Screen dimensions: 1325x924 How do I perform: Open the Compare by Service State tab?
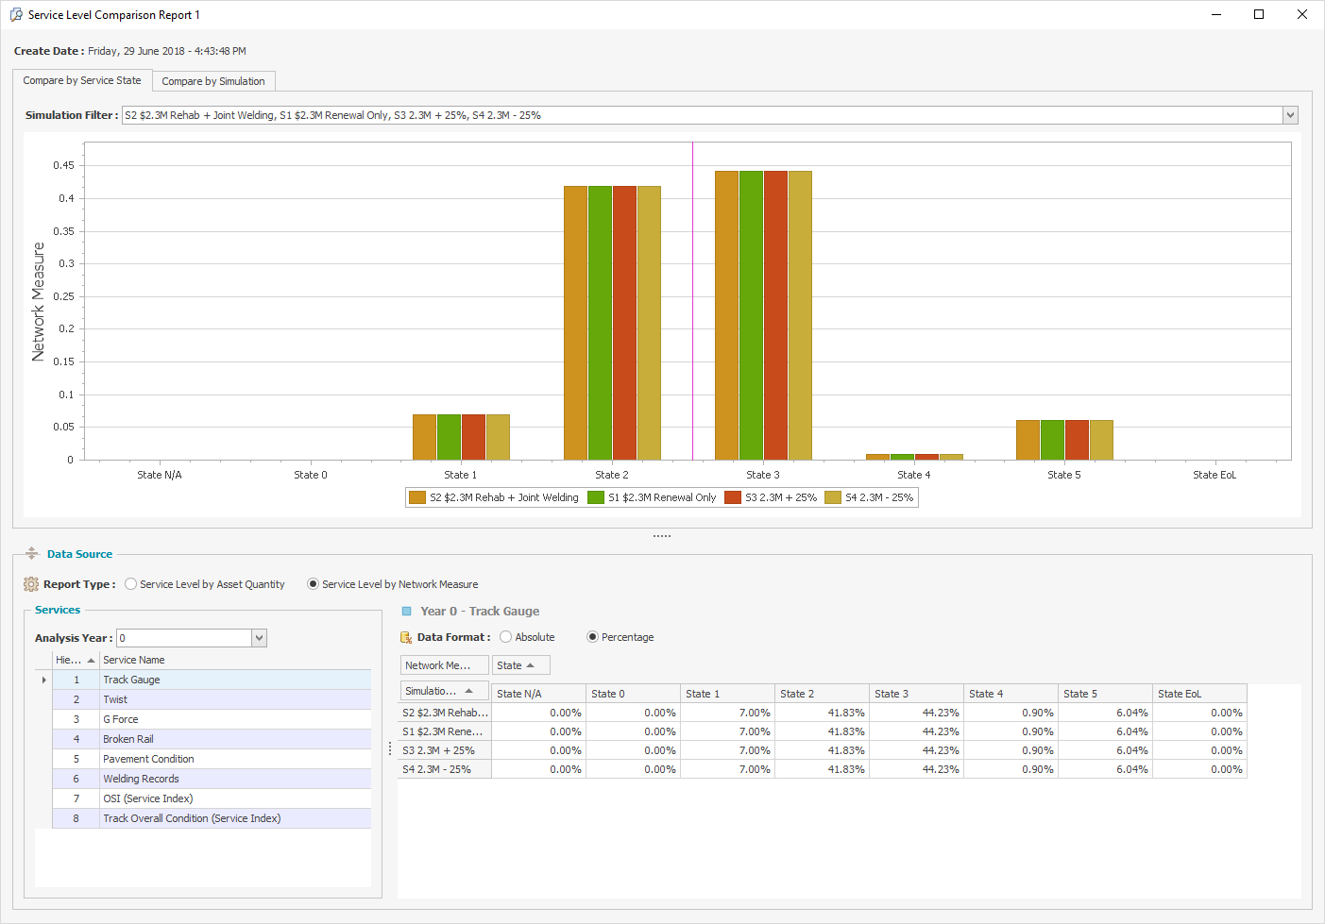click(x=82, y=80)
